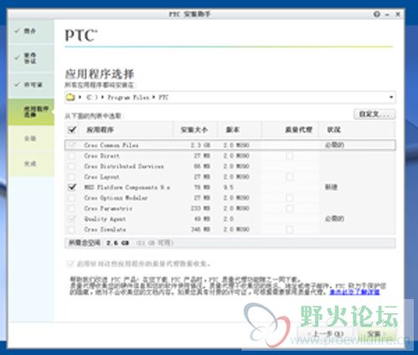Click the 质量代理 column header
The height and width of the screenshot is (355, 418).
point(298,129)
